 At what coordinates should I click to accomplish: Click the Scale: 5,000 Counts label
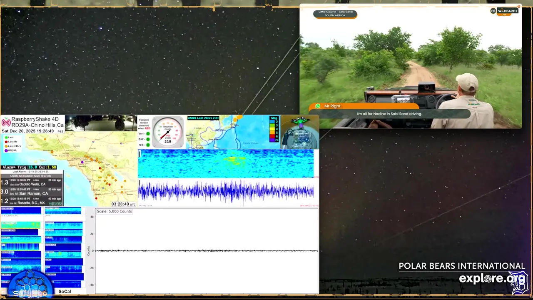click(x=115, y=211)
